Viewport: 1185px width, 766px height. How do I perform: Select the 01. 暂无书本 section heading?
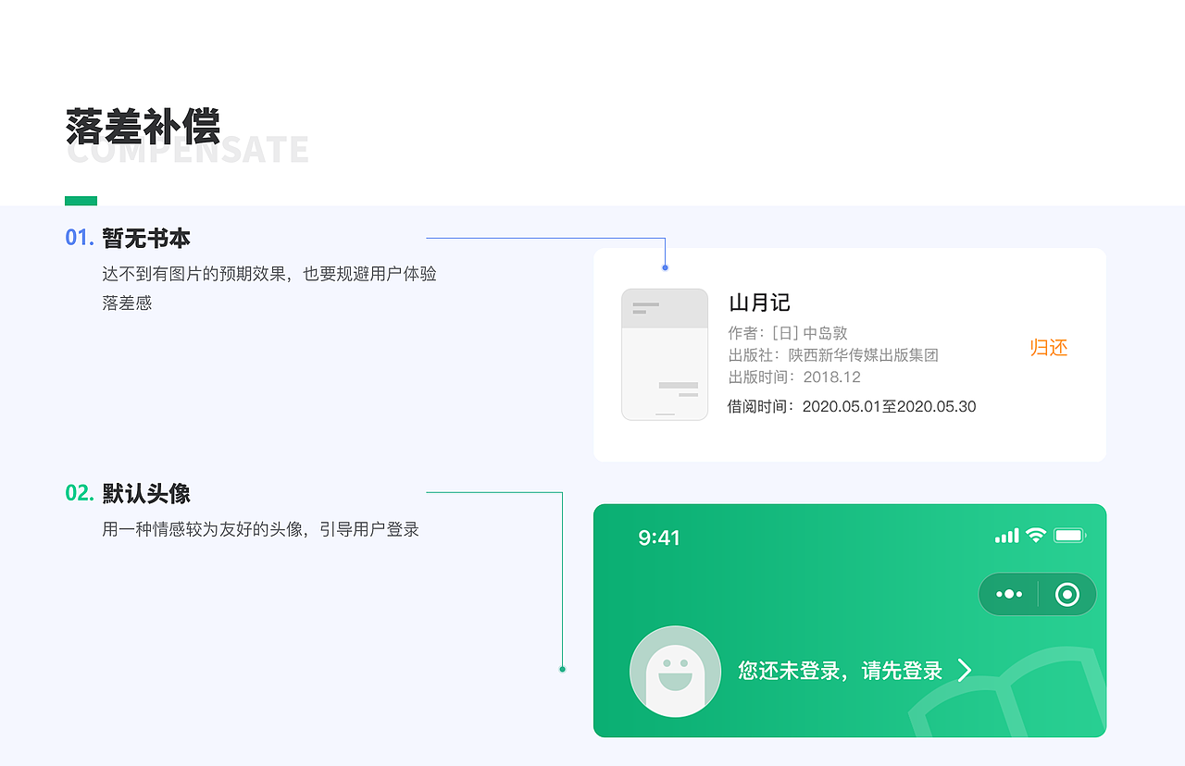tap(126, 237)
